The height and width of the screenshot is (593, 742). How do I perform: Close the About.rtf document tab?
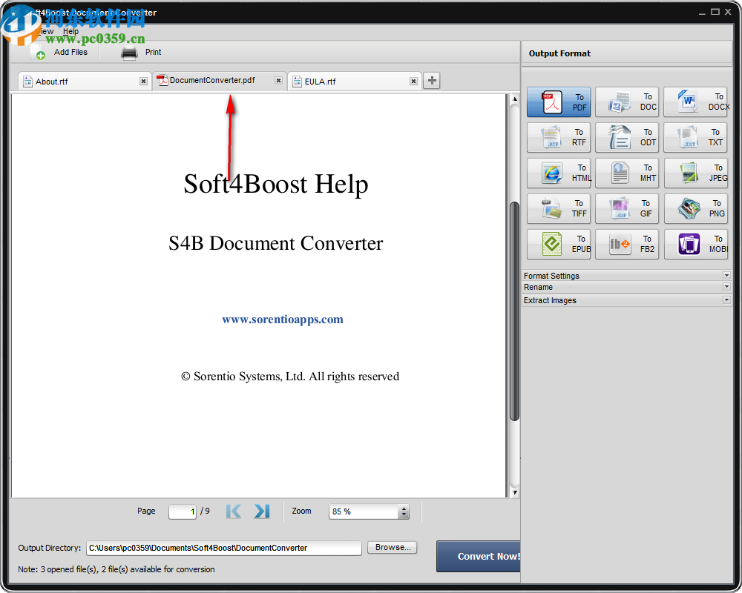(143, 82)
